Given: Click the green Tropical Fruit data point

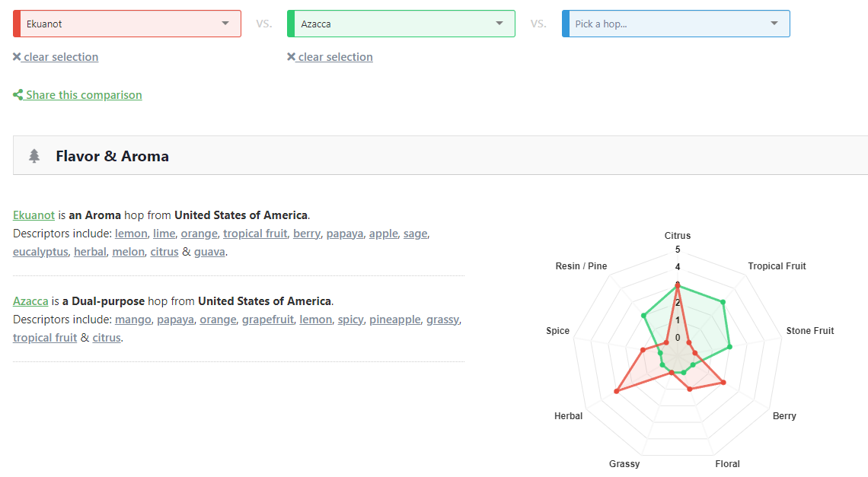Looking at the screenshot, I should click(723, 302).
